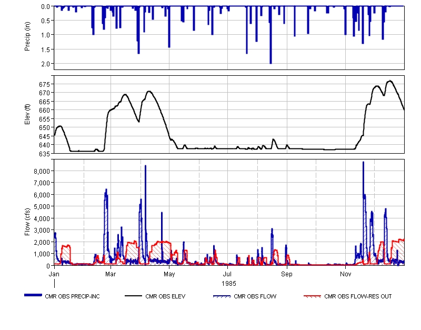Click the 5,000 flow tick label
Viewport: 421px width, 330px height.
click(x=42, y=207)
